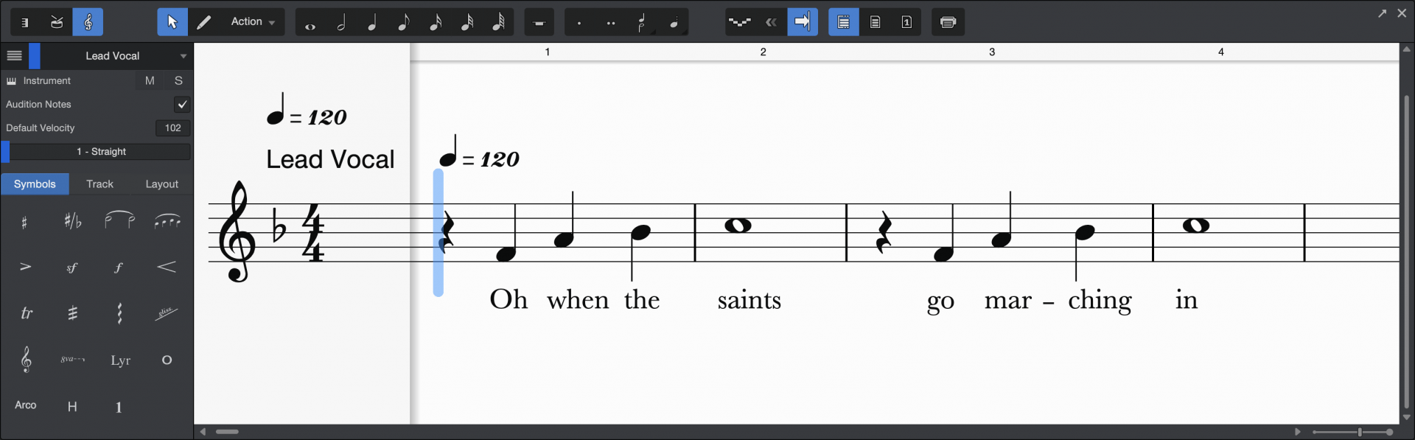
Task: Toggle the double dotted note modifier
Action: [x=611, y=22]
